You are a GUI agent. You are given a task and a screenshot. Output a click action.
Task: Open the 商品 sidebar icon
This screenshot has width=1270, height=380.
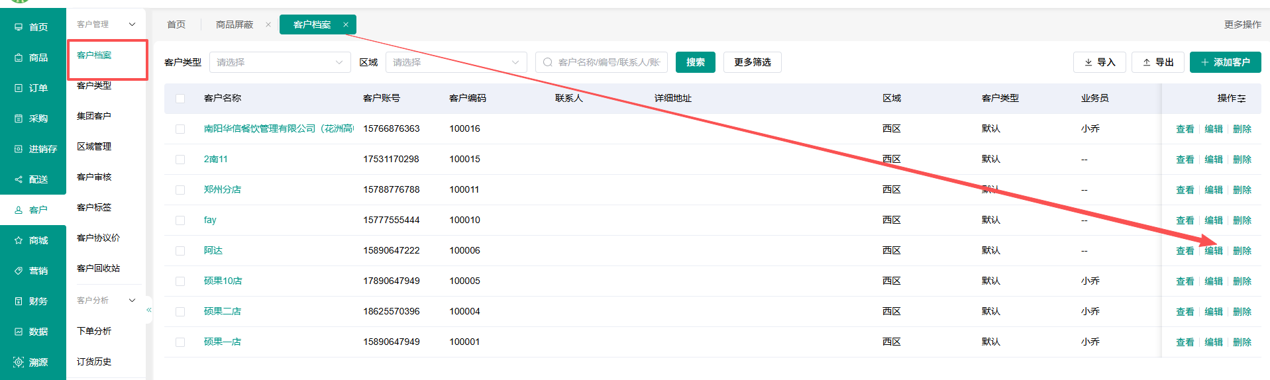pos(19,58)
